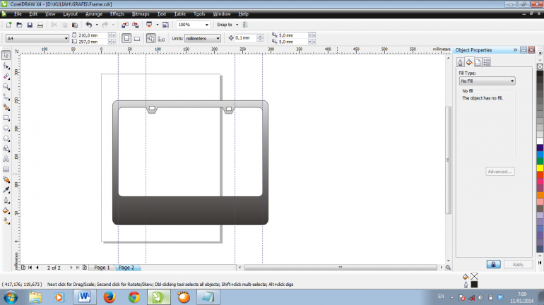Open the Effects menu
The image size is (544, 305).
click(x=117, y=14)
